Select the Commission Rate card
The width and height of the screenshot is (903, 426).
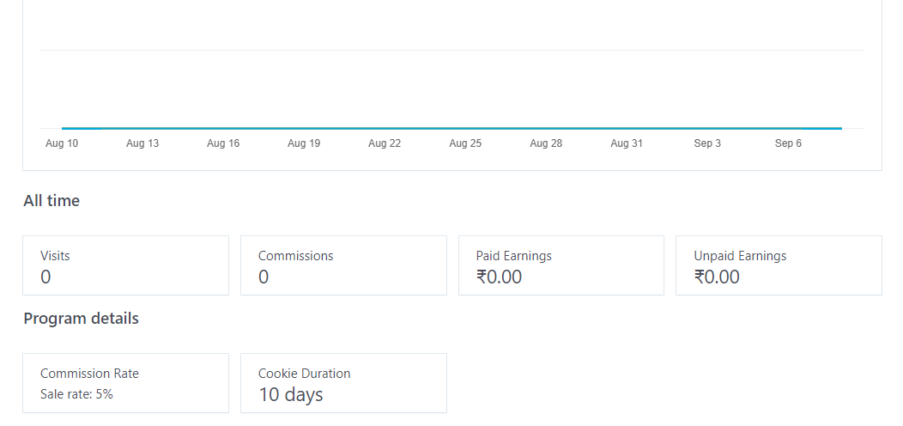pos(125,383)
